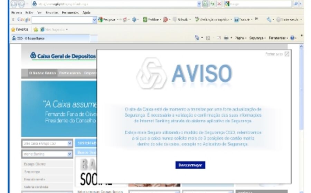Click the Verificação ortográfica spell check button

(212, 20)
